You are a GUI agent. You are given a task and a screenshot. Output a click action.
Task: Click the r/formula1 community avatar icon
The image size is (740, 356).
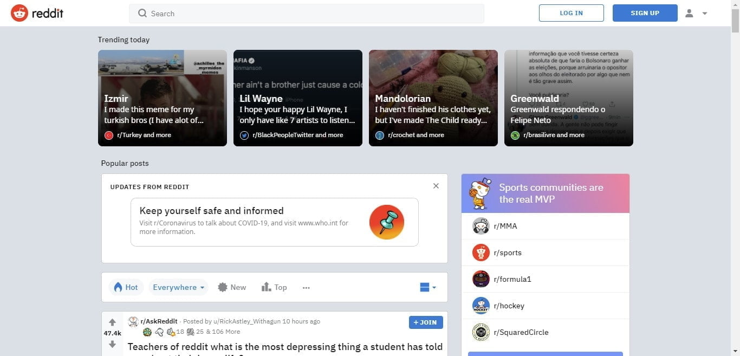[x=481, y=279]
